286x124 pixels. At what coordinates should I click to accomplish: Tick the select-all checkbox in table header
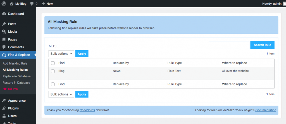53,63
